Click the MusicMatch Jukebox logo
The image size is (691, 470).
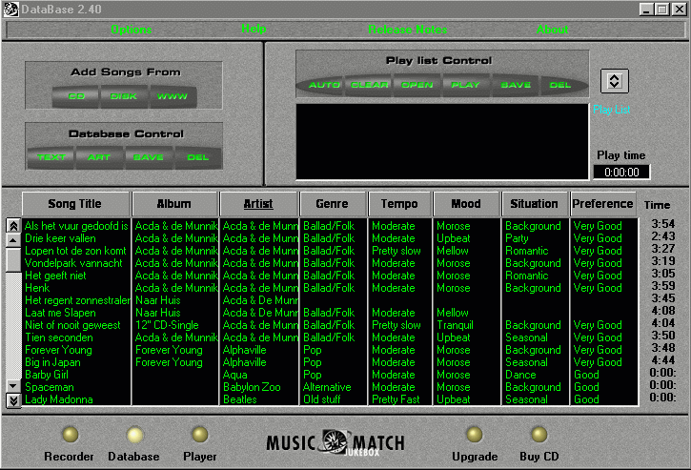[335, 442]
